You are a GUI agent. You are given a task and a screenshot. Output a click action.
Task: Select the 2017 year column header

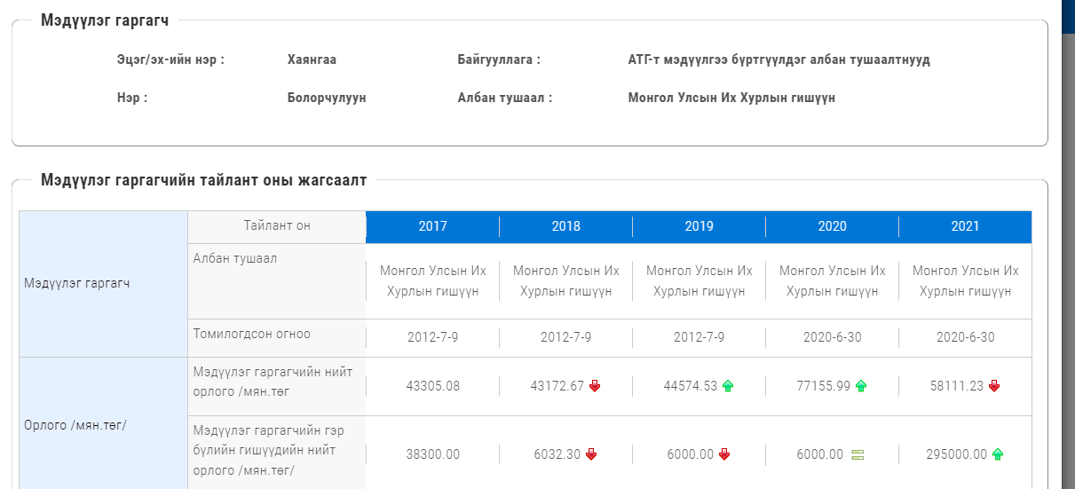[432, 226]
